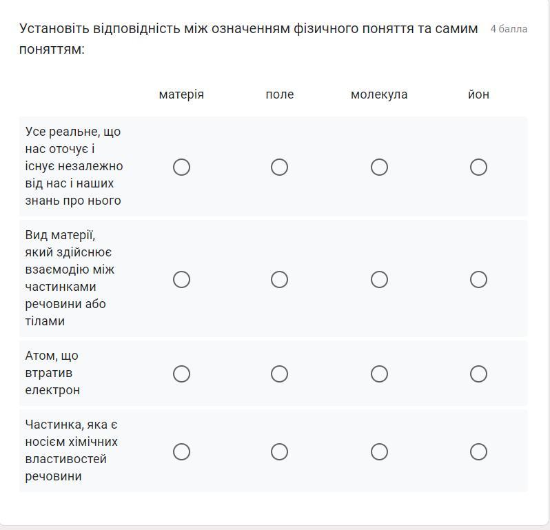
Task: Choose 'йон' for 'Вид матерії' row
Action: tap(478, 279)
